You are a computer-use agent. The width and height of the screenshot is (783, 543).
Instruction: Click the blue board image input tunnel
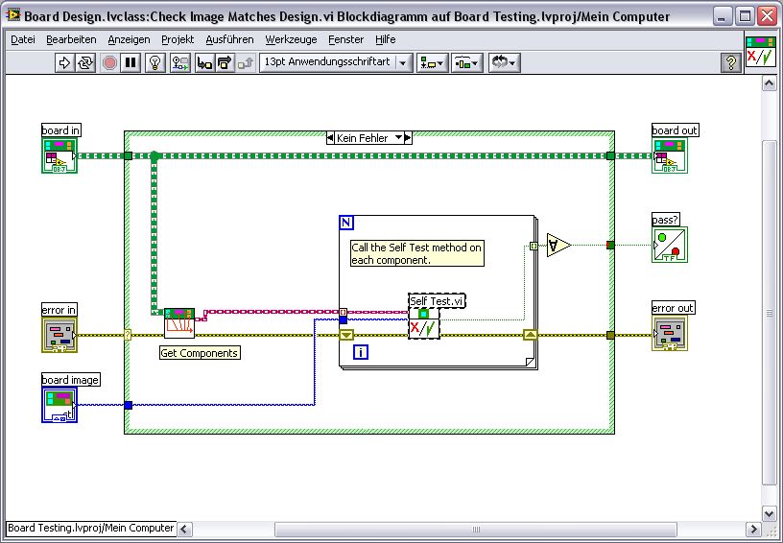[129, 405]
